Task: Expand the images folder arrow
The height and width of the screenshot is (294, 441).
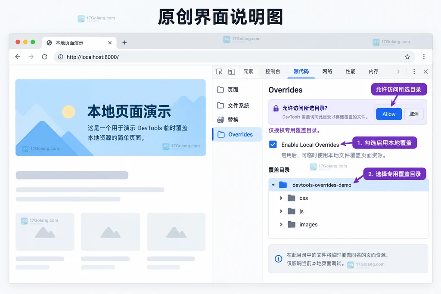Action: [281, 225]
